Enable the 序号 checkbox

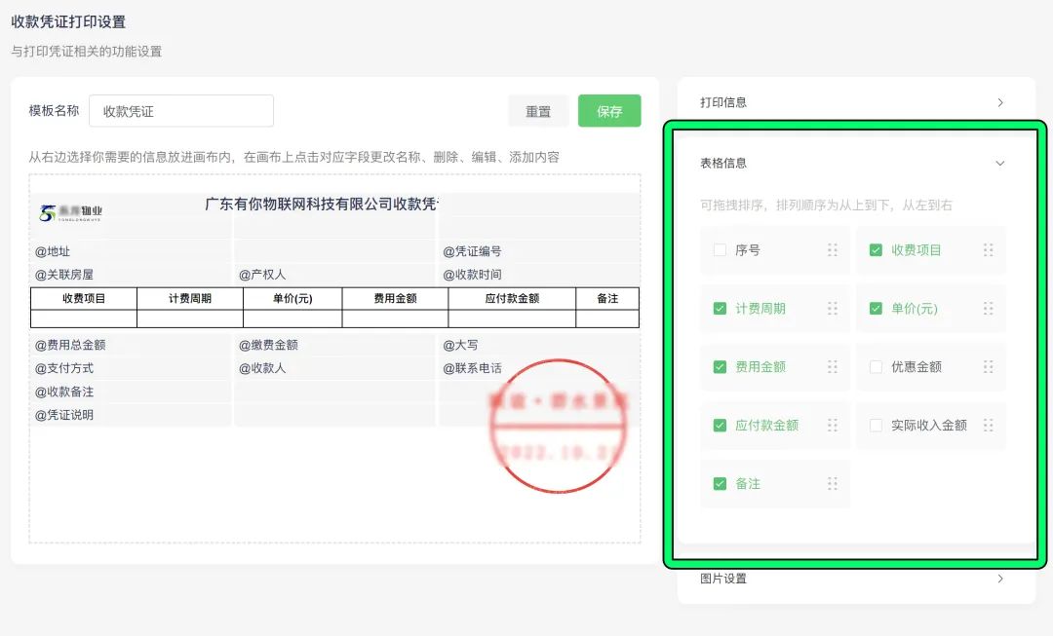[720, 250]
